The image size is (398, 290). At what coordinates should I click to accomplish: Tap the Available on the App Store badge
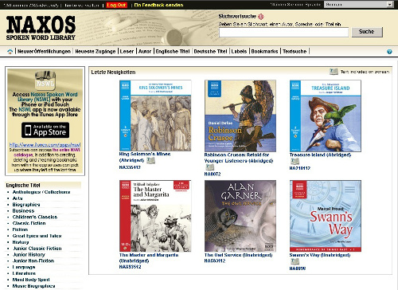click(x=45, y=130)
